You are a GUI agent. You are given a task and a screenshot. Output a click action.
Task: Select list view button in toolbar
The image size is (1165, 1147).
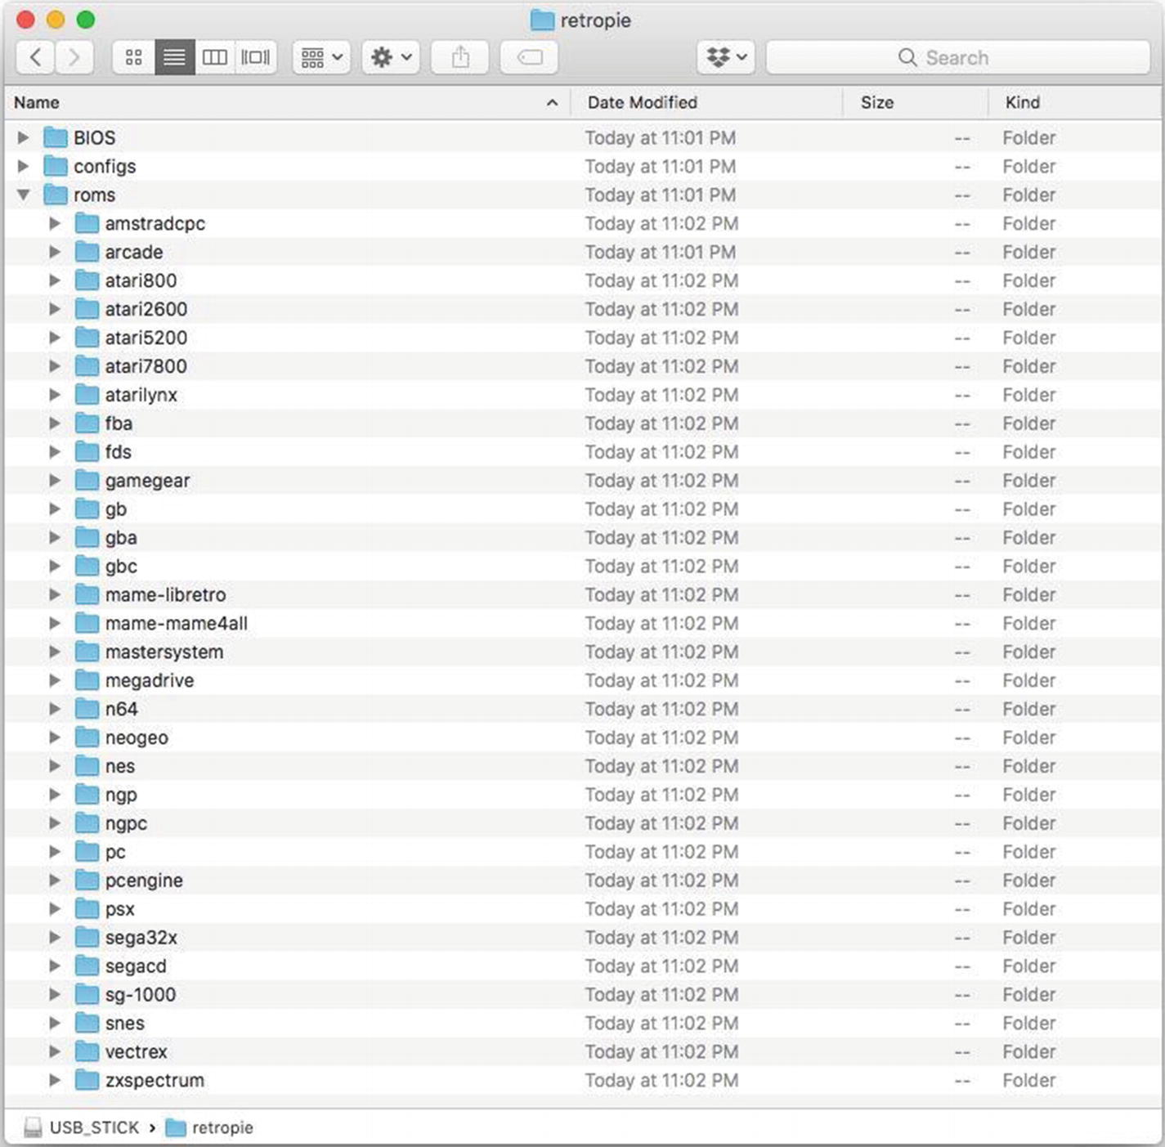(174, 57)
